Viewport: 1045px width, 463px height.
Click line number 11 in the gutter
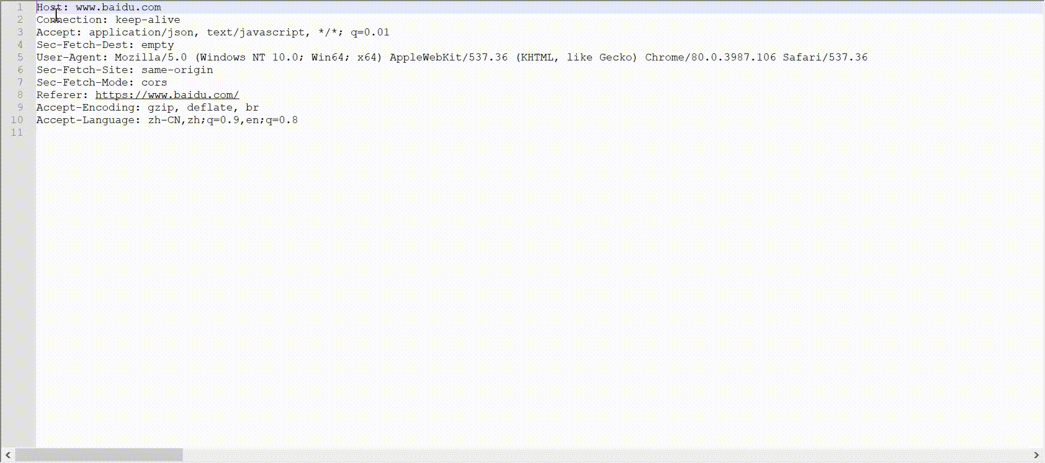(17, 133)
